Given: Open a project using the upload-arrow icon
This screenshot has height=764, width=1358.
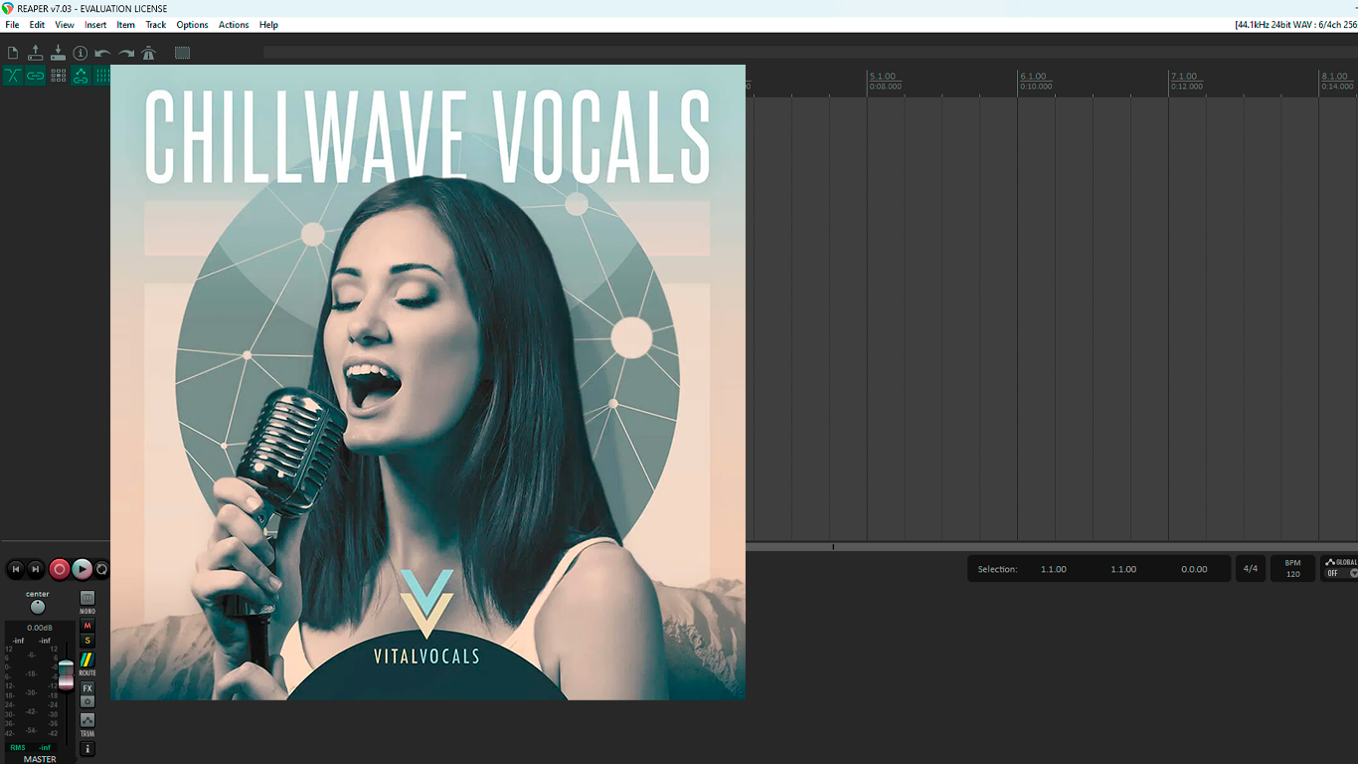Looking at the screenshot, I should tap(36, 53).
